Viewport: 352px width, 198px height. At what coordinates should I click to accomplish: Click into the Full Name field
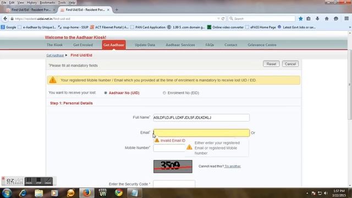tap(201, 118)
